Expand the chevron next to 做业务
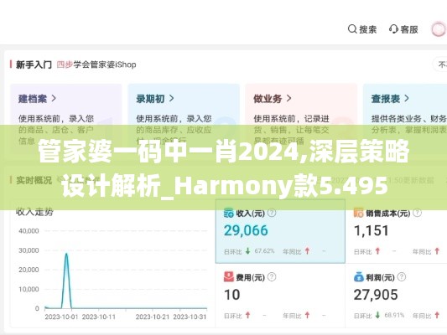Viewport: 447px width, 335px height. click(288, 99)
